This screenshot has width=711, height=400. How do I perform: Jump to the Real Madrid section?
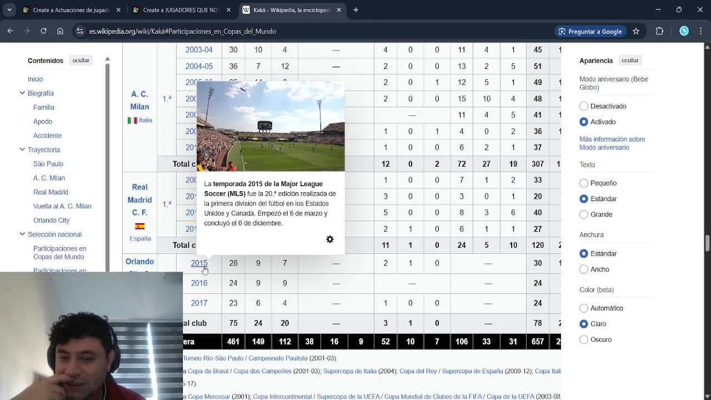pos(51,192)
